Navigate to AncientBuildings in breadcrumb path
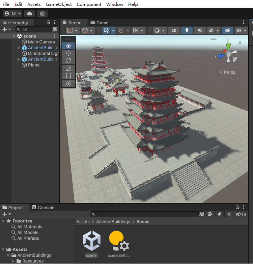The width and height of the screenshot is (253, 270). pyautogui.click(x=113, y=222)
